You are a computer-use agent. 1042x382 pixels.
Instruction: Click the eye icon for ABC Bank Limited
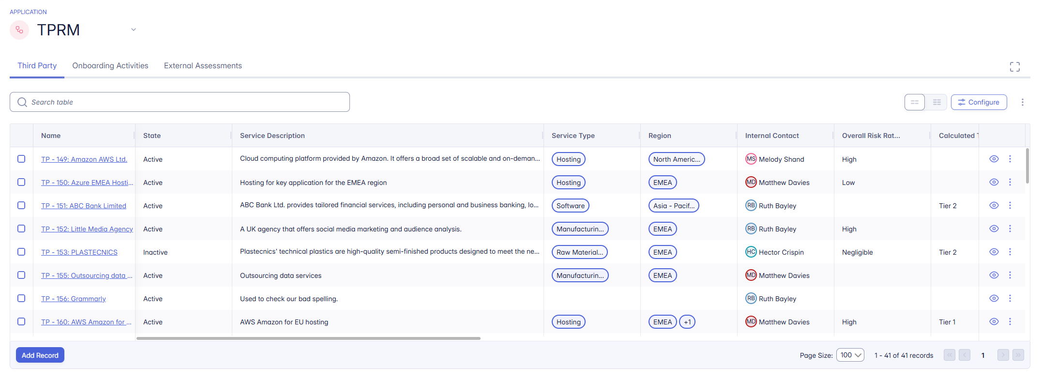tap(994, 205)
